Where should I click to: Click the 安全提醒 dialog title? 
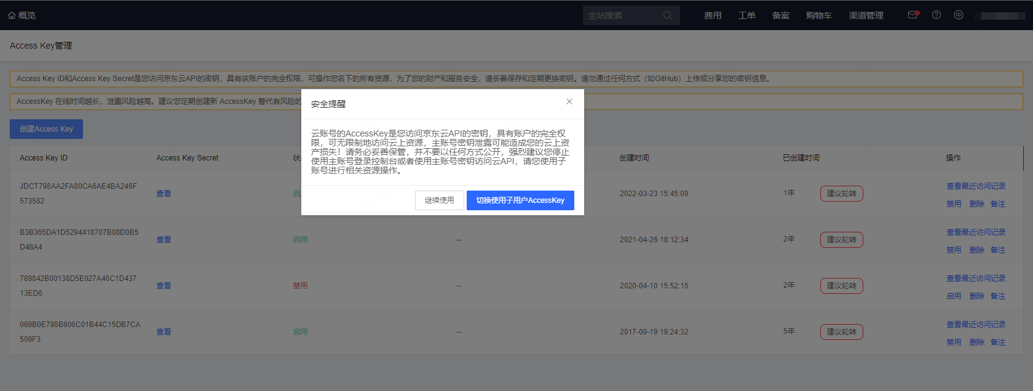pos(328,104)
